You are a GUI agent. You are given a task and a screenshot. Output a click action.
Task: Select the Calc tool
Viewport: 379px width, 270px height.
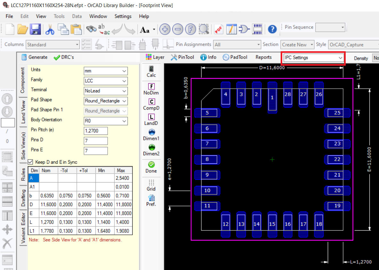tap(151, 71)
